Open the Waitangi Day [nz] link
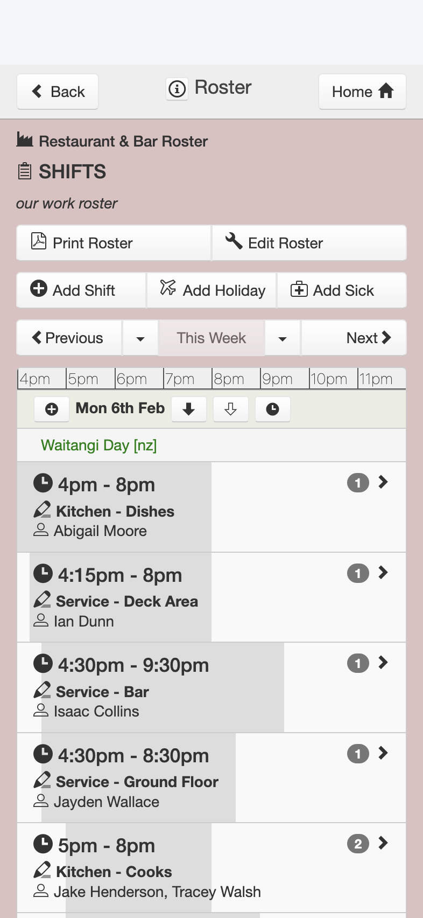The image size is (423, 918). click(99, 446)
